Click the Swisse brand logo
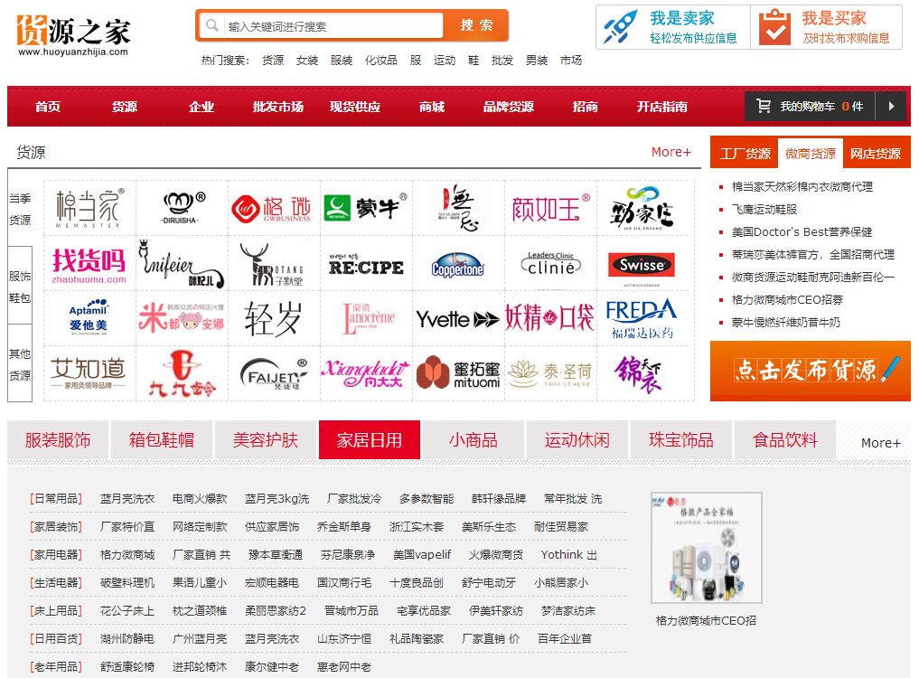Viewport: 919px width, 678px height. click(642, 265)
